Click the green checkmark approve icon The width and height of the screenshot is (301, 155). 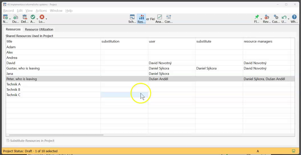point(33,17)
